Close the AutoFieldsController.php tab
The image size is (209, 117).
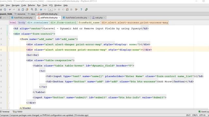(x=89, y=18)
